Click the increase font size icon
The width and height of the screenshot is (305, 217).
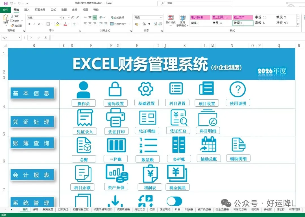(73, 17)
